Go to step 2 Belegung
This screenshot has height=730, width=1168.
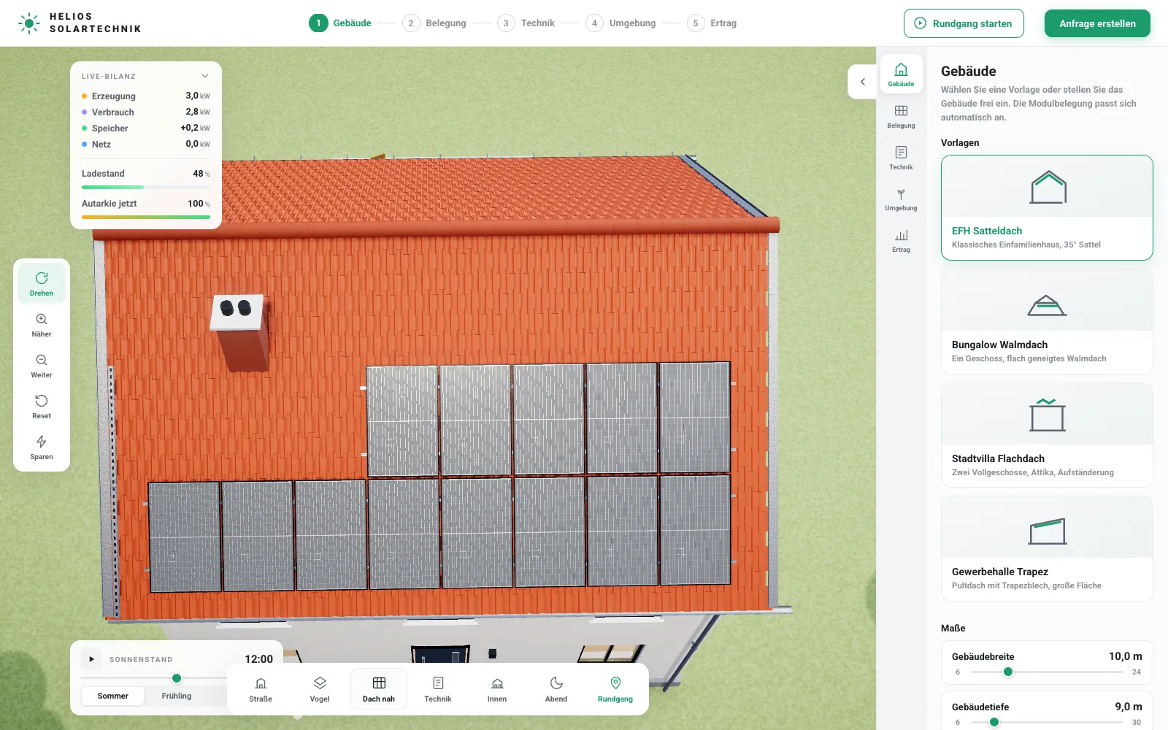pos(435,23)
